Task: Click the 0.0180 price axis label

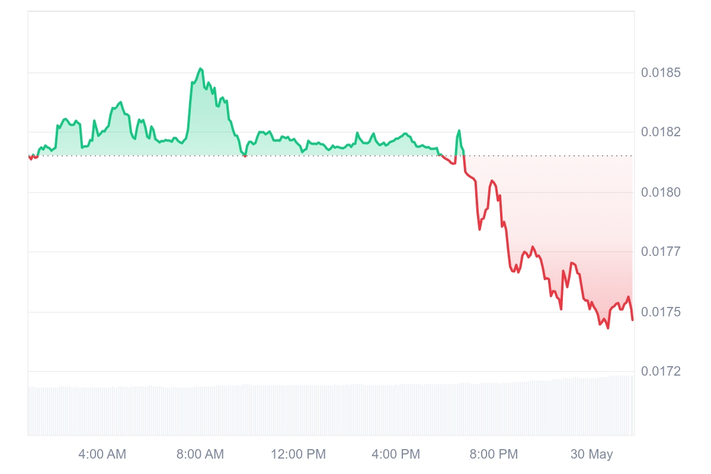Action: pos(661,192)
